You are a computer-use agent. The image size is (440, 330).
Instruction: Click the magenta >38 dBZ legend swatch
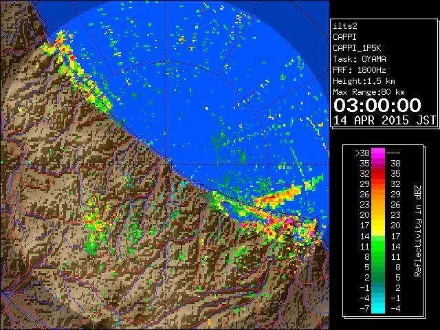(x=378, y=153)
